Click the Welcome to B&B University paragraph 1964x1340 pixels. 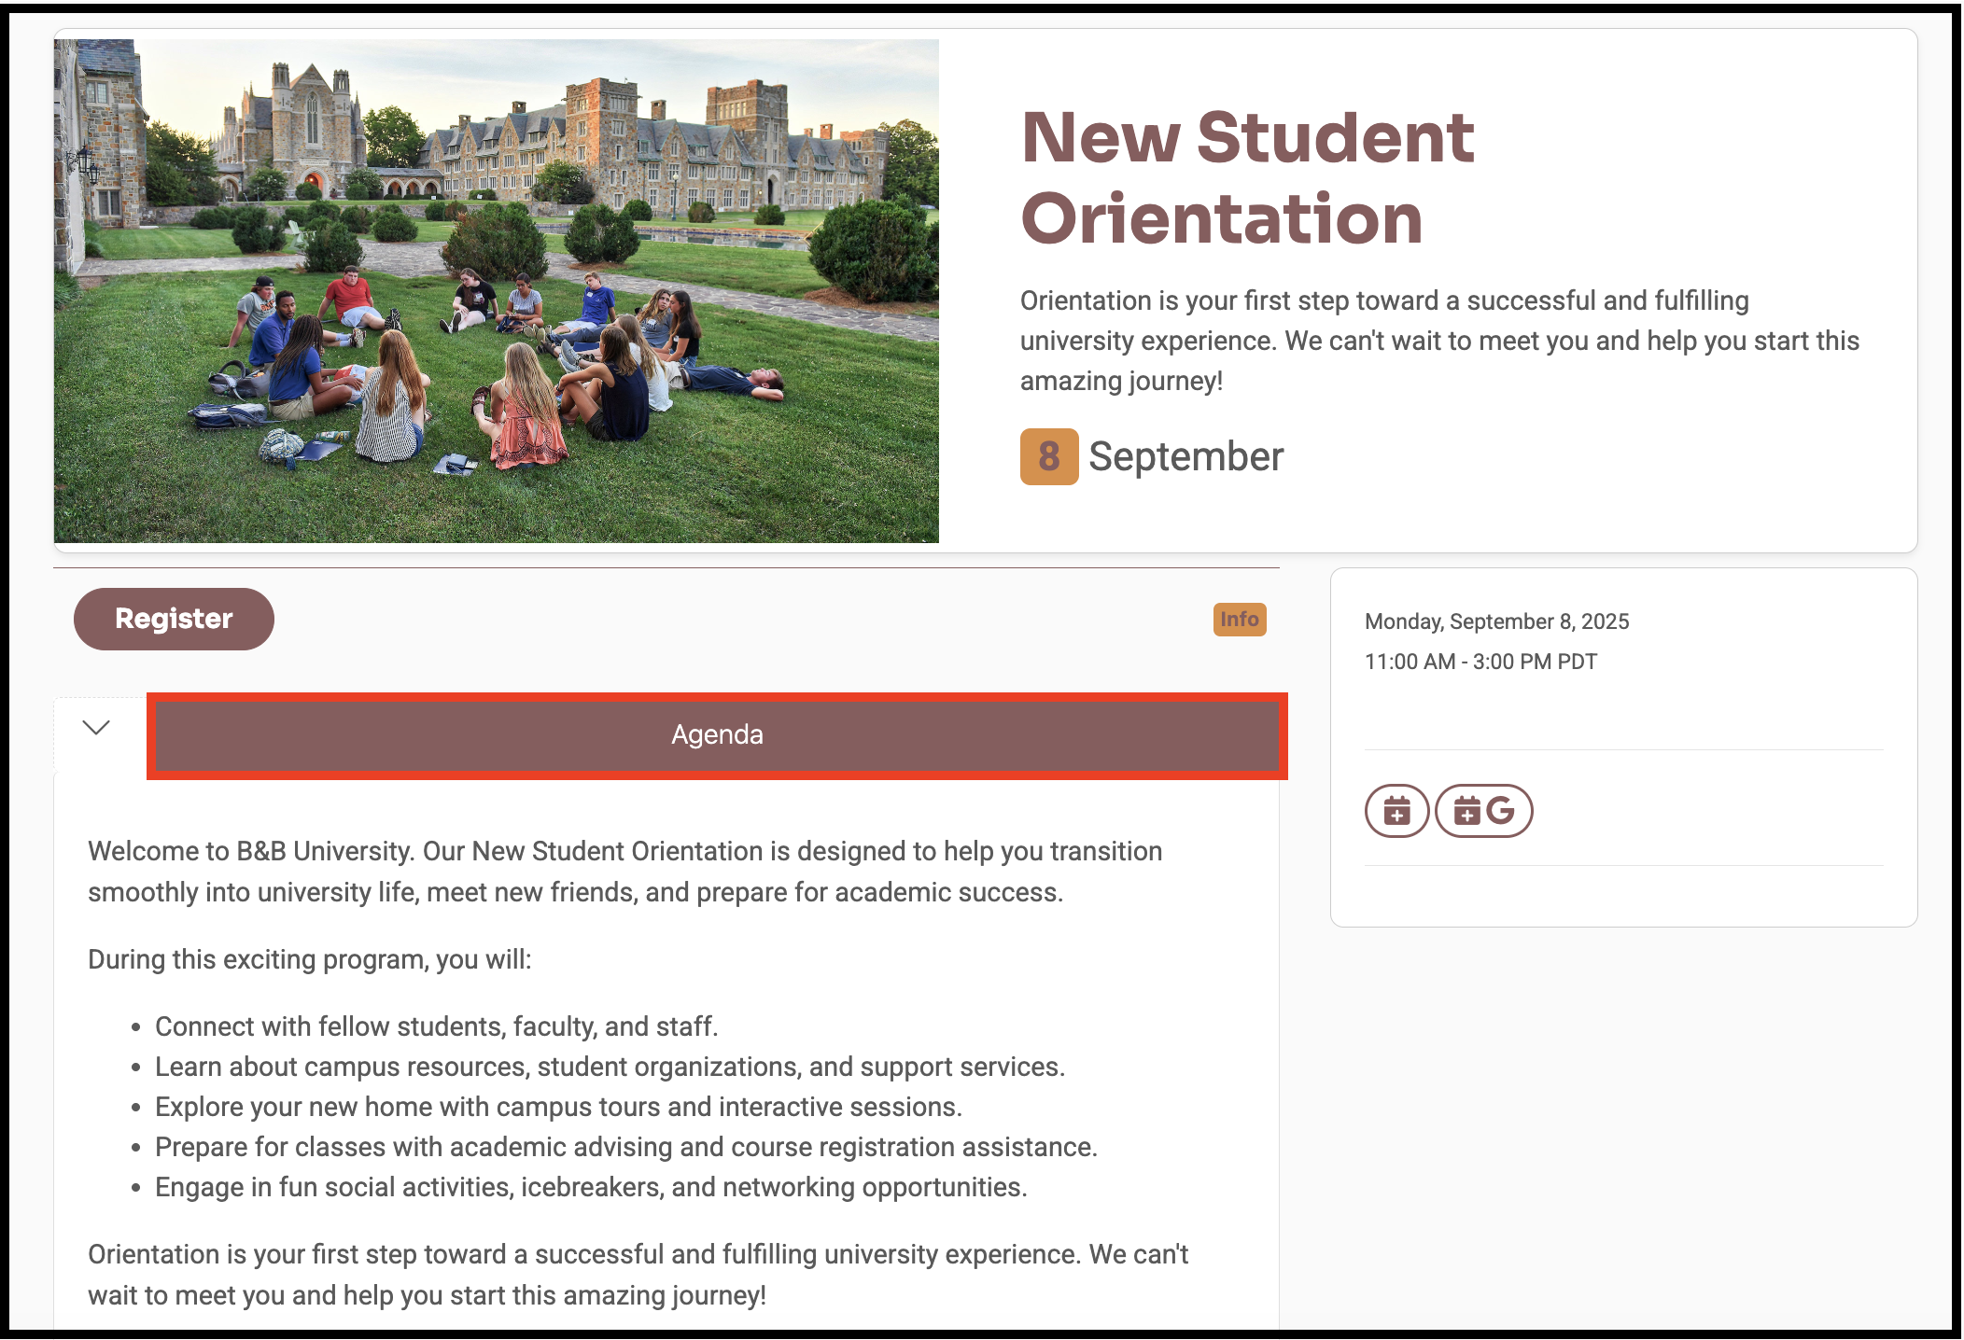coord(624,872)
